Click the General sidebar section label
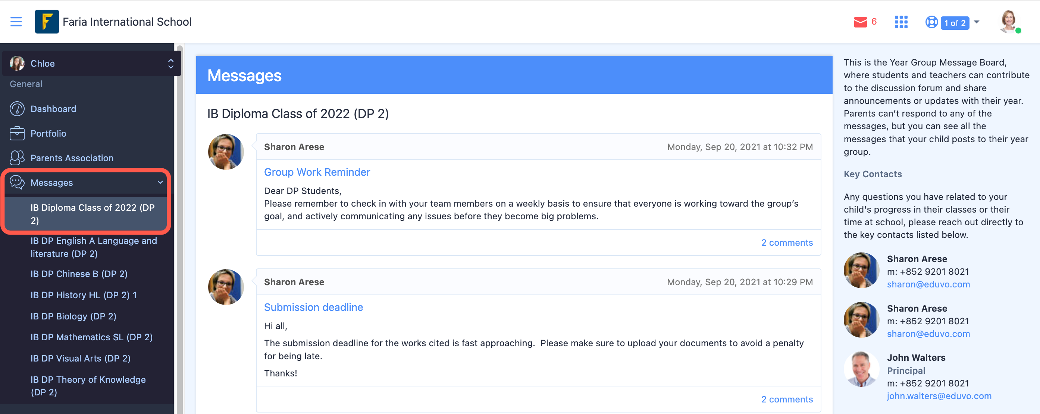 26,84
